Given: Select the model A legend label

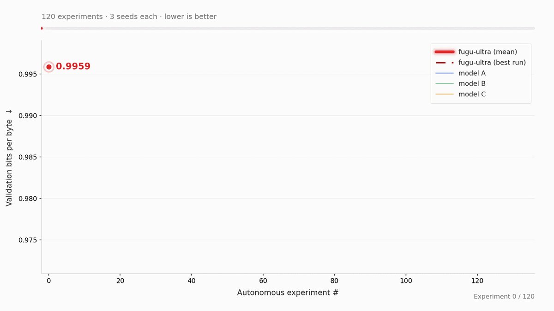Looking at the screenshot, I should click(x=472, y=73).
